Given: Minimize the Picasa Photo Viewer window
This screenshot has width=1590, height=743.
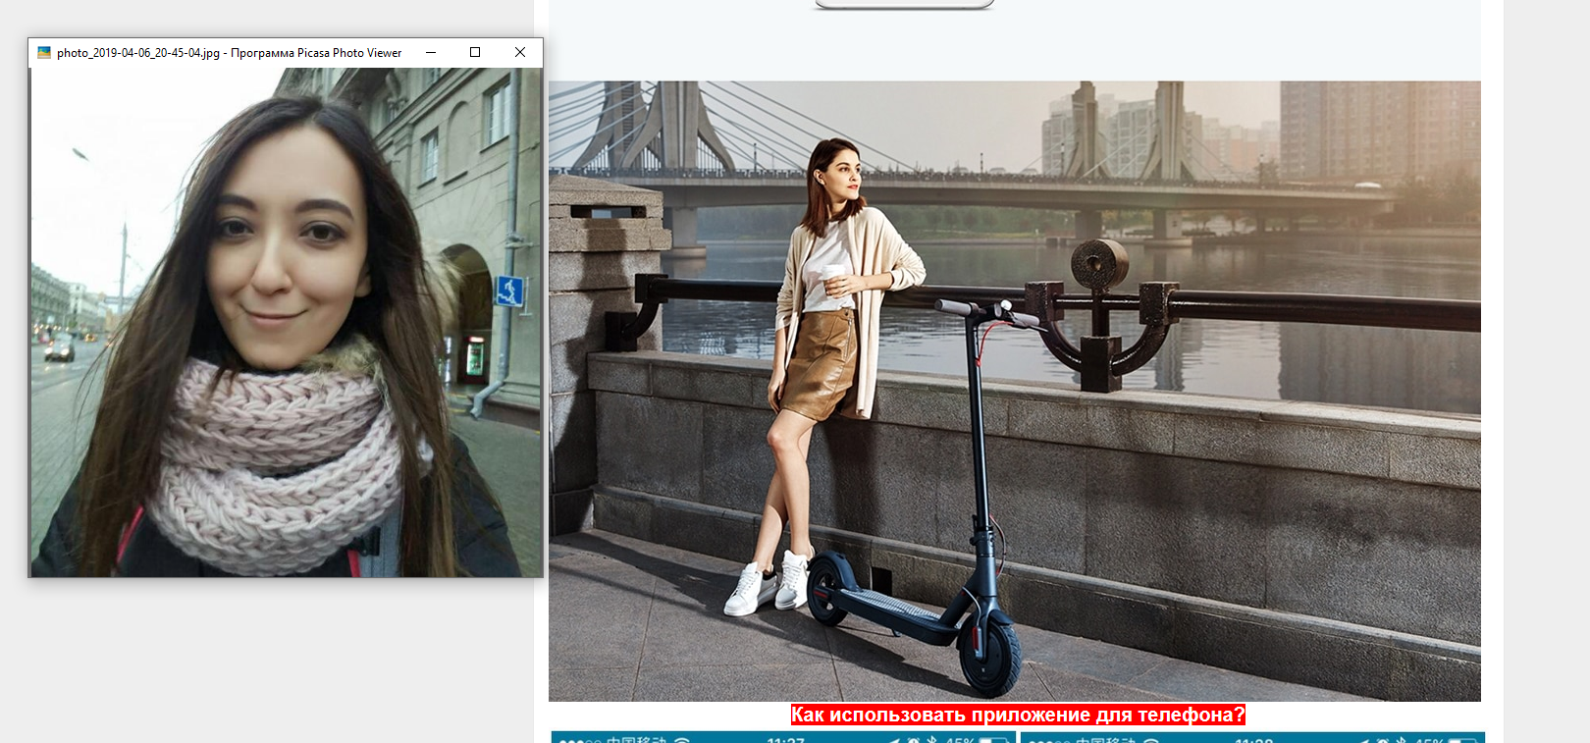Looking at the screenshot, I should click(x=431, y=53).
